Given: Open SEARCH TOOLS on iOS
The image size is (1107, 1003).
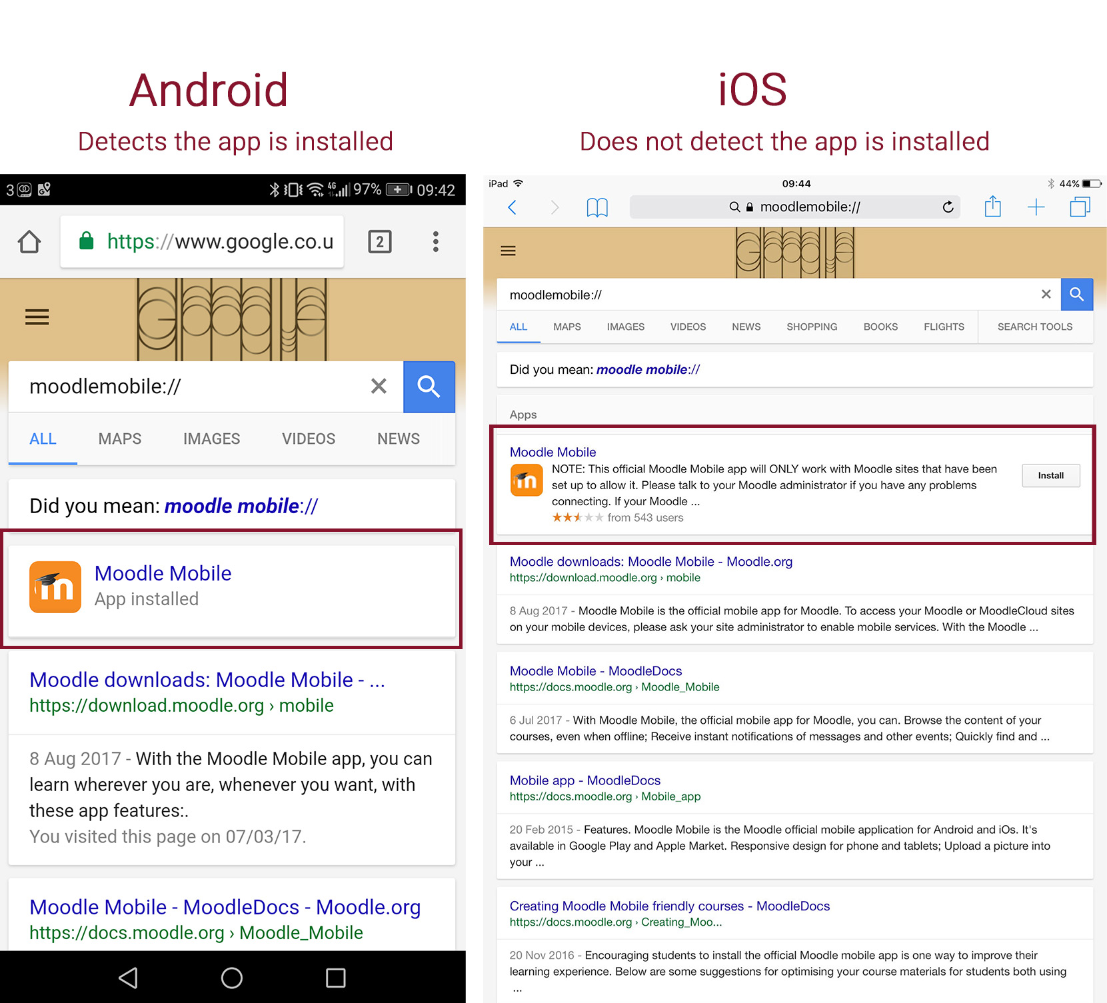Looking at the screenshot, I should (1035, 327).
